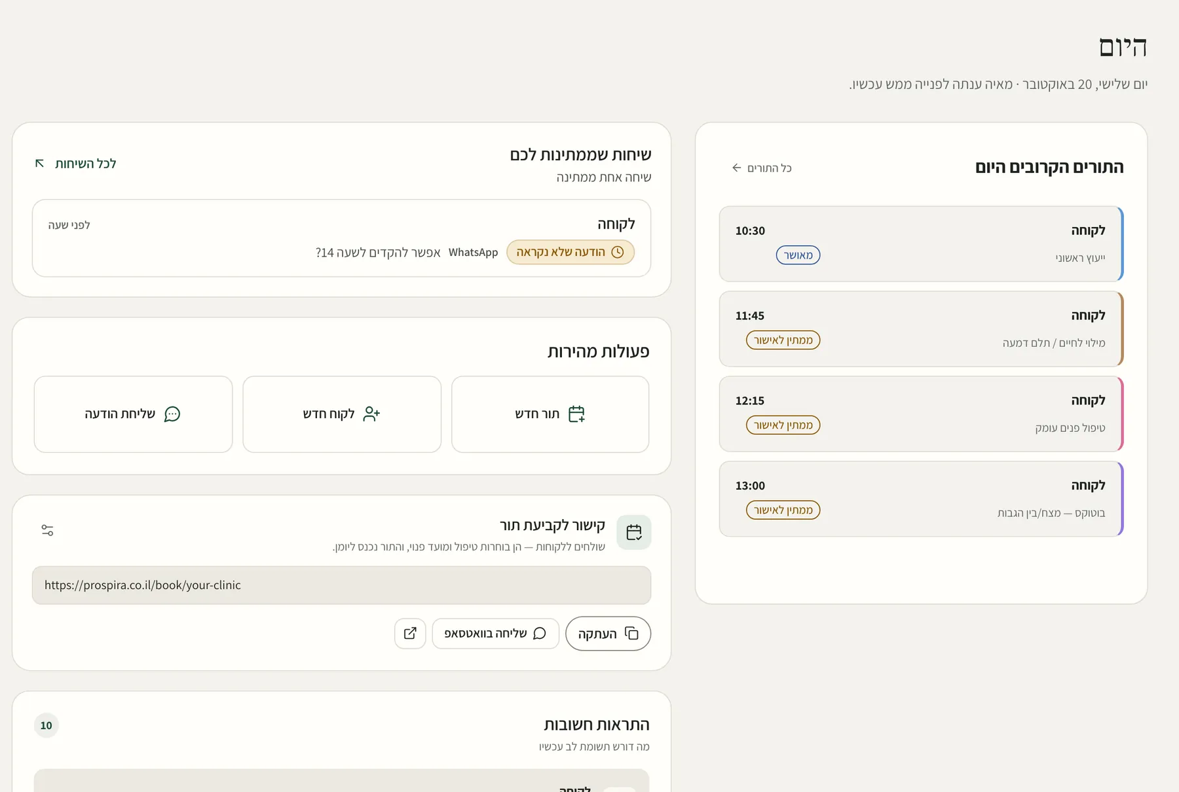1179x792 pixels.
Task: Click the הודעה שלא נקראה unread badge
Action: click(571, 252)
